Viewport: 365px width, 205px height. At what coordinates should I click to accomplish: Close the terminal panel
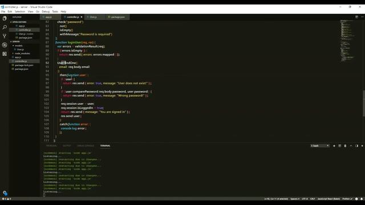coord(362,146)
